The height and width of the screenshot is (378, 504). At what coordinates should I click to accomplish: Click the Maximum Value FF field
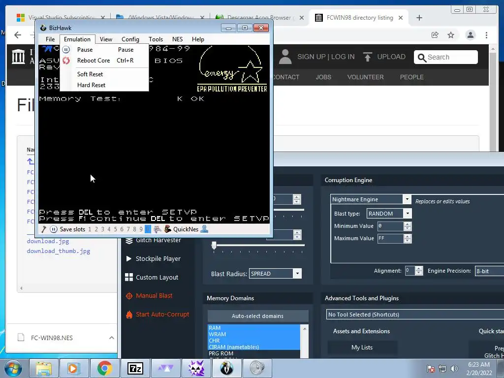coord(390,239)
